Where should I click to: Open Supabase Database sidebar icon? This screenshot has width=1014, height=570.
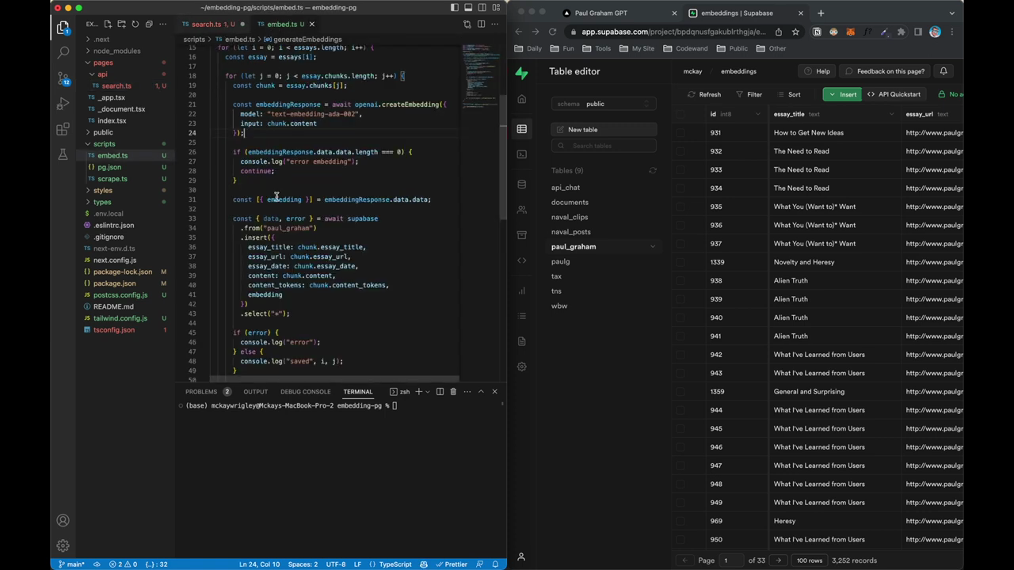point(521,184)
